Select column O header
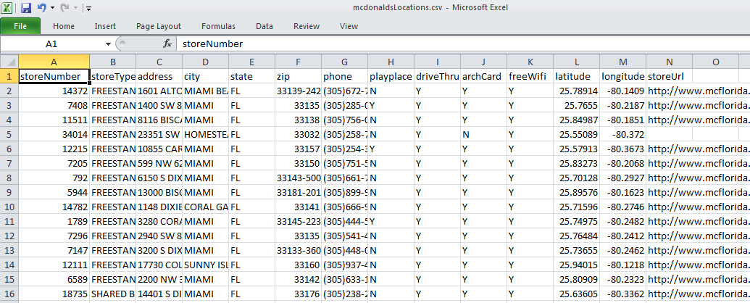The height and width of the screenshot is (303, 750). pyautogui.click(x=716, y=62)
